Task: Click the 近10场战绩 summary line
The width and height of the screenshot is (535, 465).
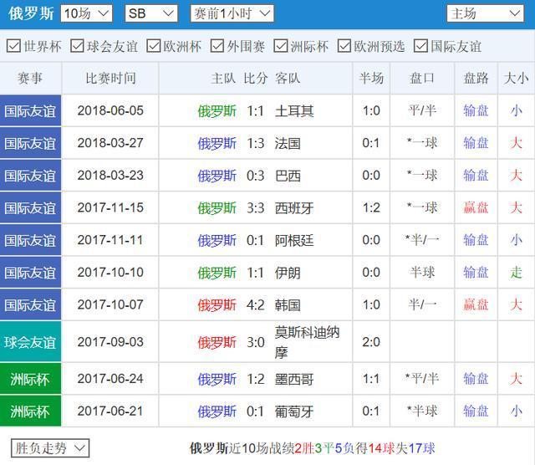Action: pos(312,448)
